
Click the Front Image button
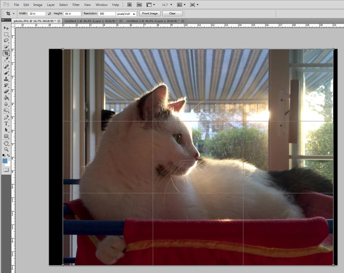[150, 14]
